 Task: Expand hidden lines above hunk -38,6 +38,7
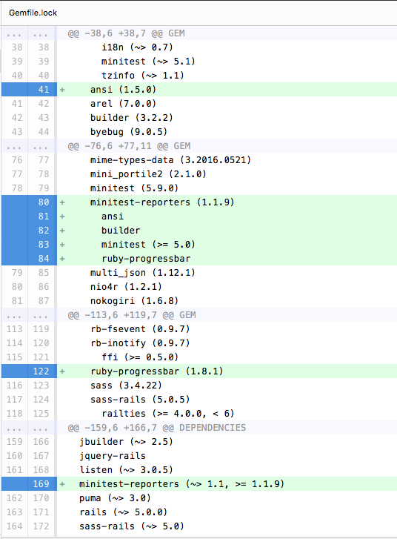27,33
